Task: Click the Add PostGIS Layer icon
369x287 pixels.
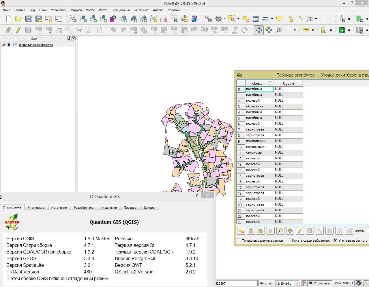Action: [x=93, y=19]
